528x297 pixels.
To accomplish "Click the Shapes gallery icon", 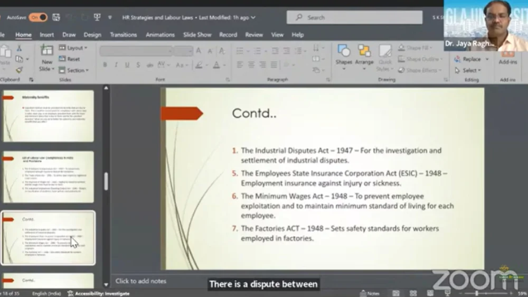I will (x=344, y=54).
